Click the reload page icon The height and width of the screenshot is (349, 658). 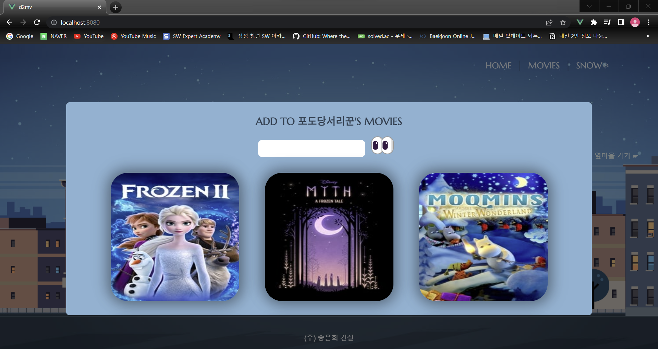click(x=37, y=22)
